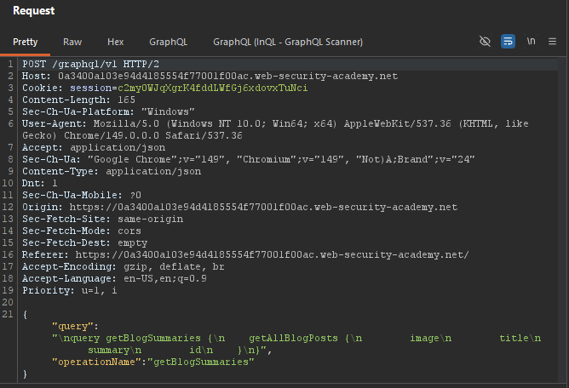Image resolution: width=569 pixels, height=388 pixels.
Task: Switch to the Pretty tab
Action: click(25, 42)
